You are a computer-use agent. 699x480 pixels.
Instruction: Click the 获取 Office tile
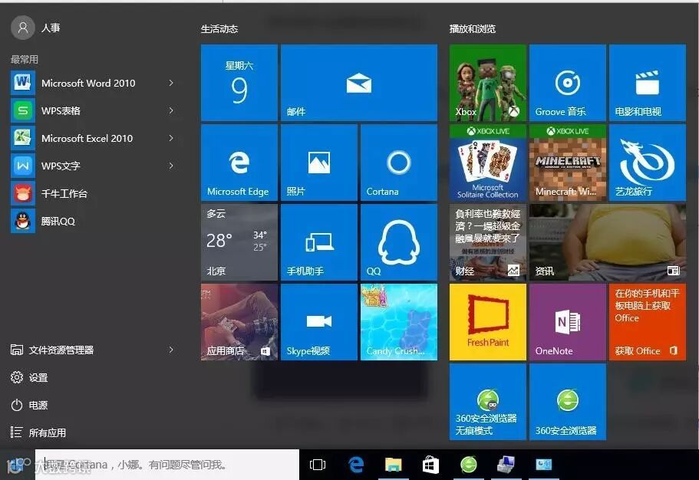[x=648, y=322]
